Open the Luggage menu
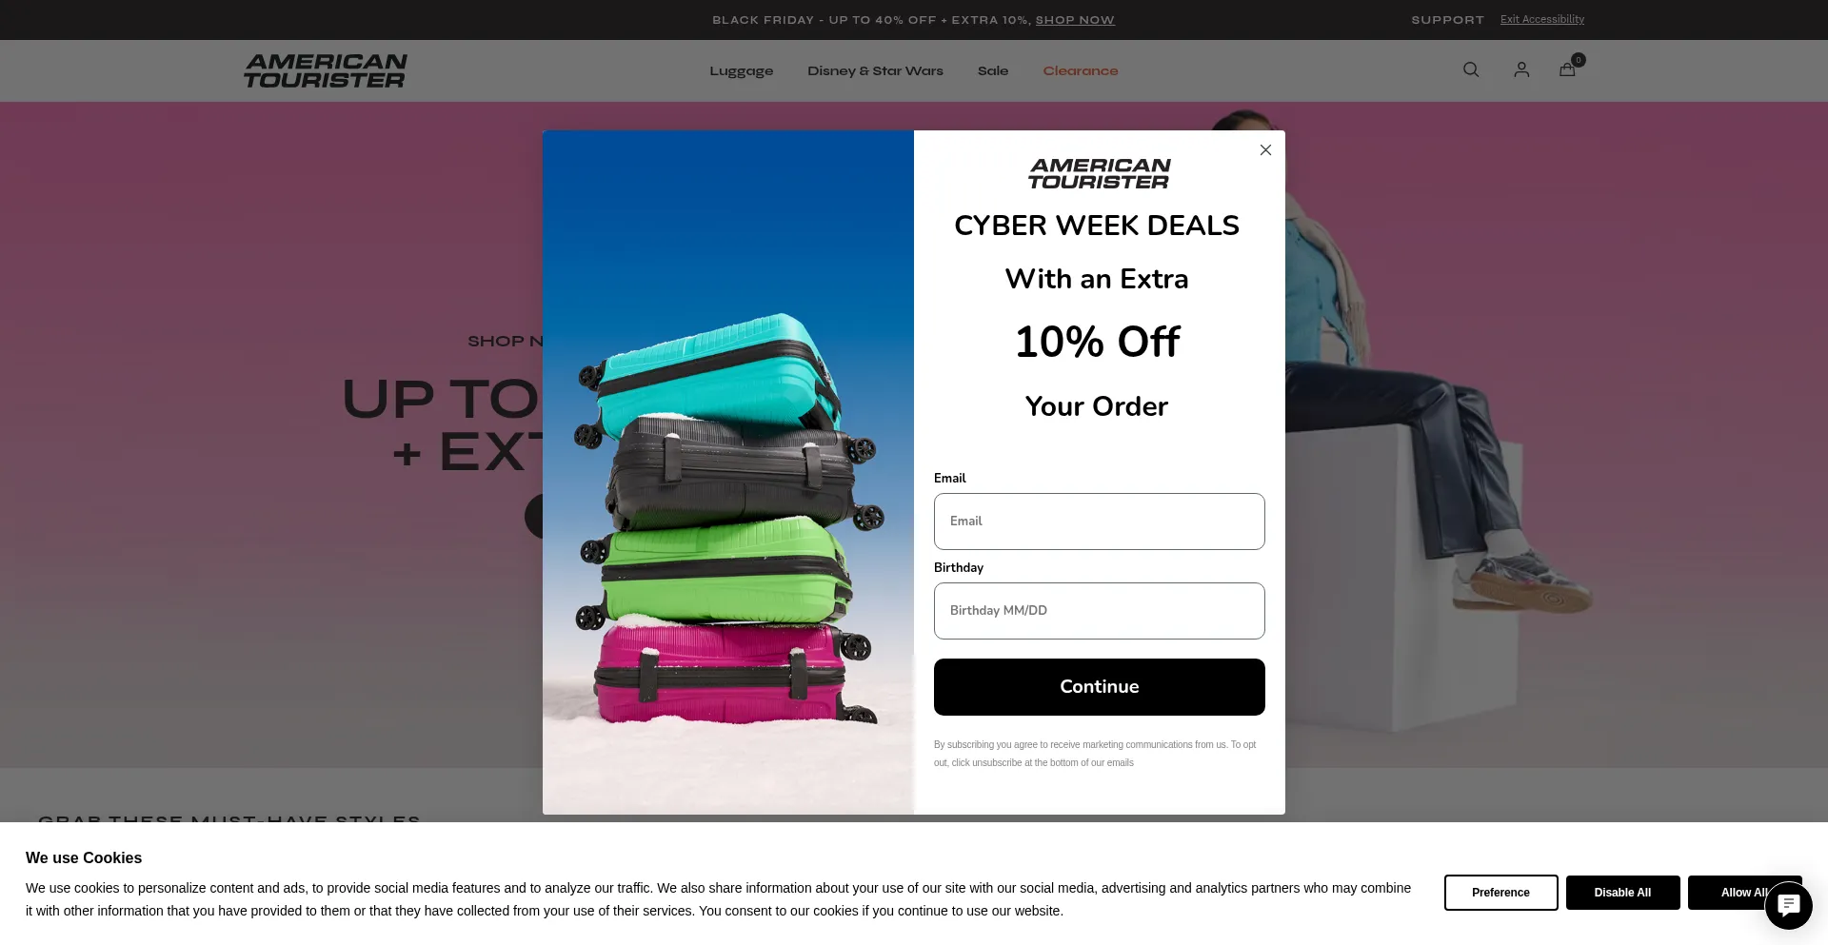Viewport: 1828px width, 945px height. pos(741,71)
